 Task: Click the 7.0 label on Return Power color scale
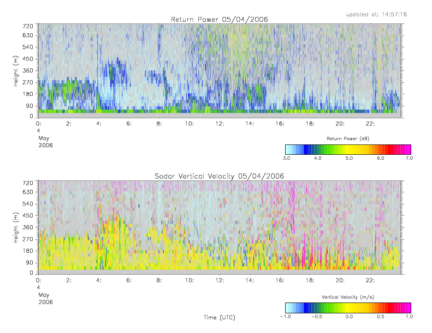click(410, 158)
